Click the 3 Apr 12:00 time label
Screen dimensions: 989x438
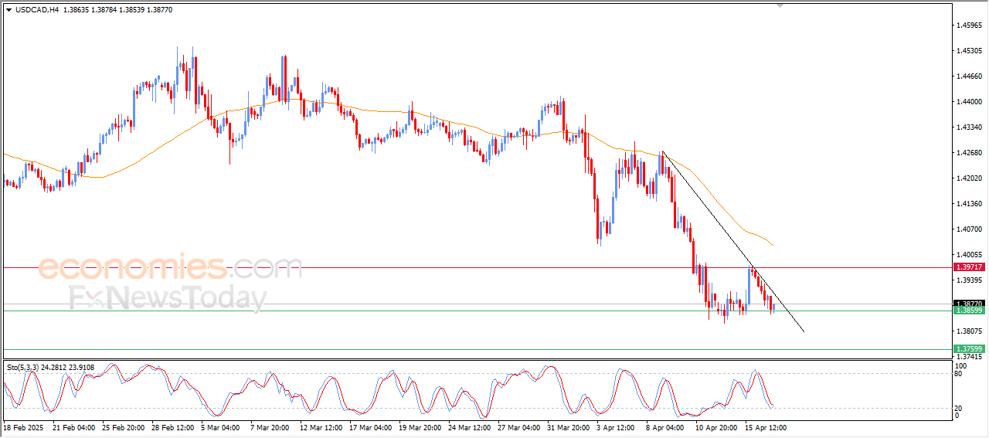(x=617, y=427)
